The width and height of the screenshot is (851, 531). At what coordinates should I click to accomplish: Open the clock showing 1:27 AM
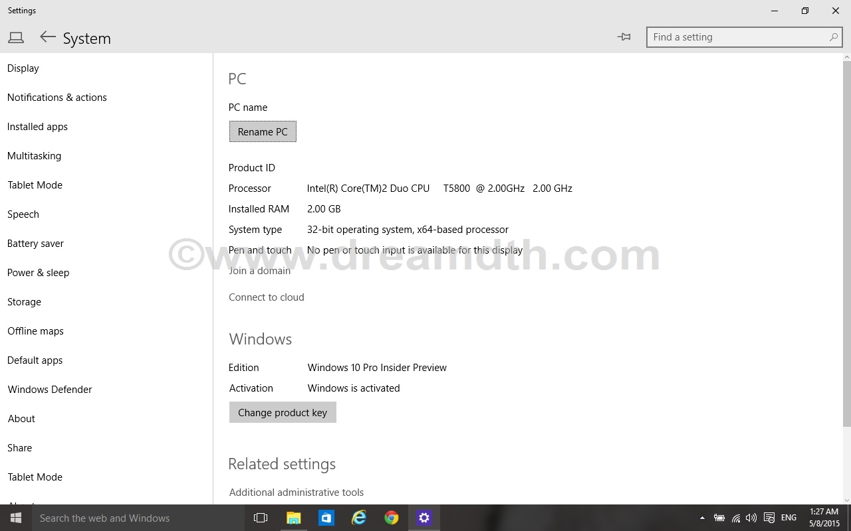tap(824, 518)
